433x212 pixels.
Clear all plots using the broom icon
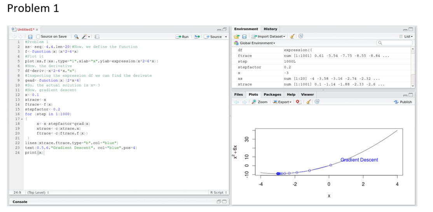(x=307, y=102)
